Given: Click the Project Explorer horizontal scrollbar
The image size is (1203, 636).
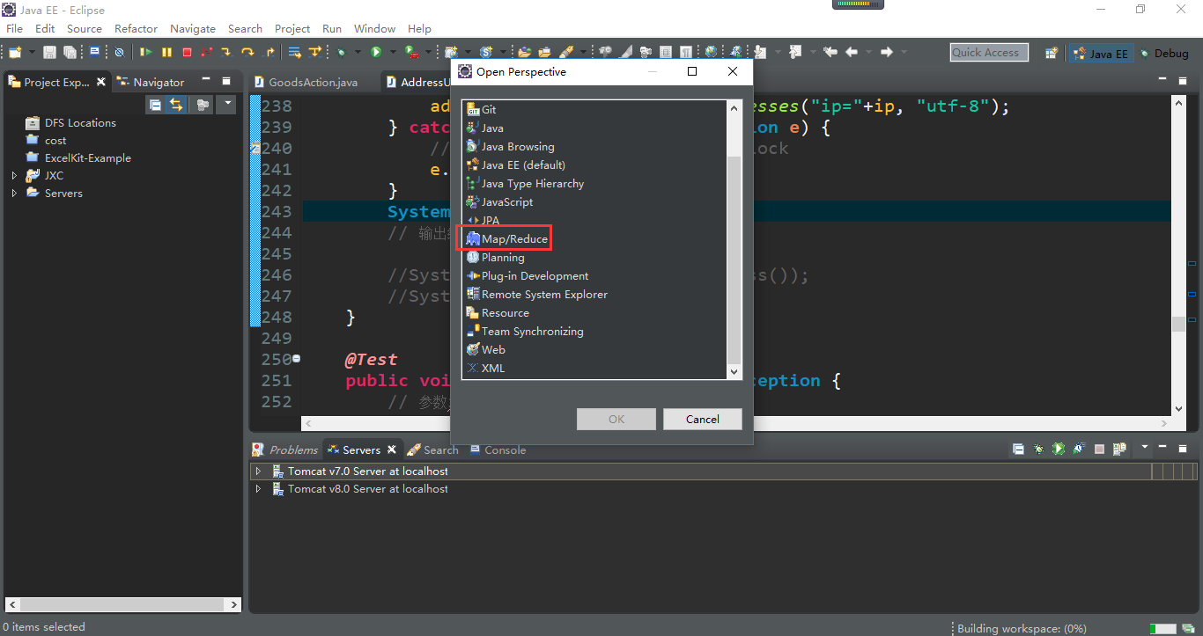Looking at the screenshot, I should 122,605.
